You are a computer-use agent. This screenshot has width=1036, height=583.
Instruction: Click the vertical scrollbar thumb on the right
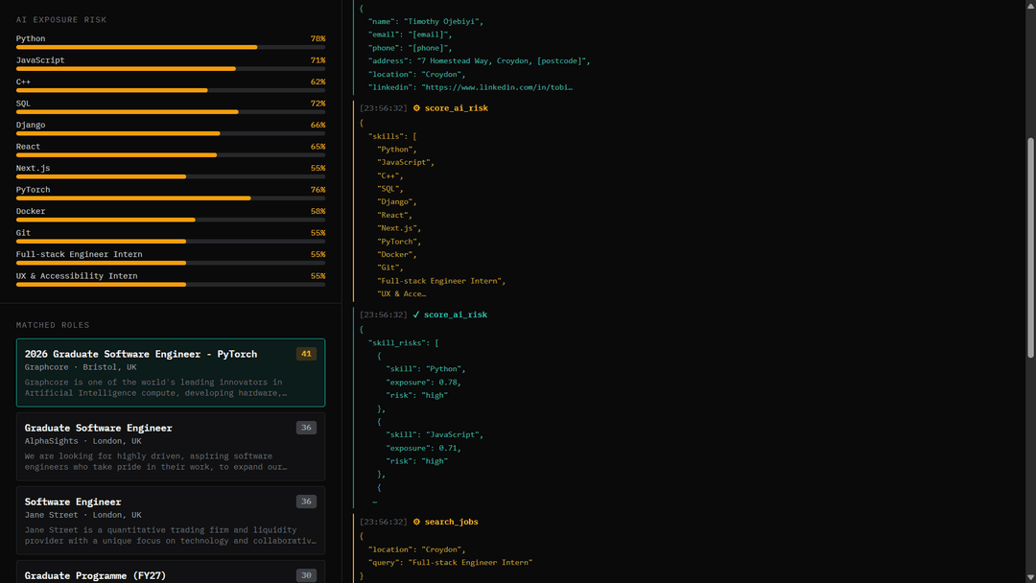[x=1031, y=247]
